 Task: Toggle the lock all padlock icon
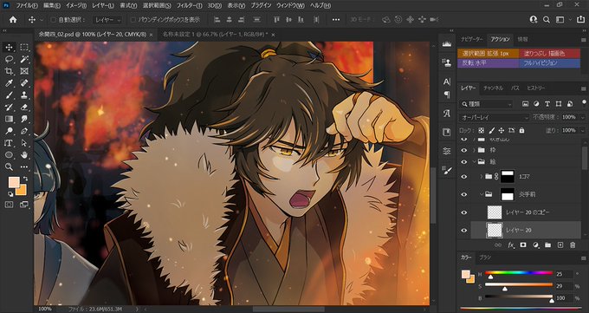coord(521,130)
